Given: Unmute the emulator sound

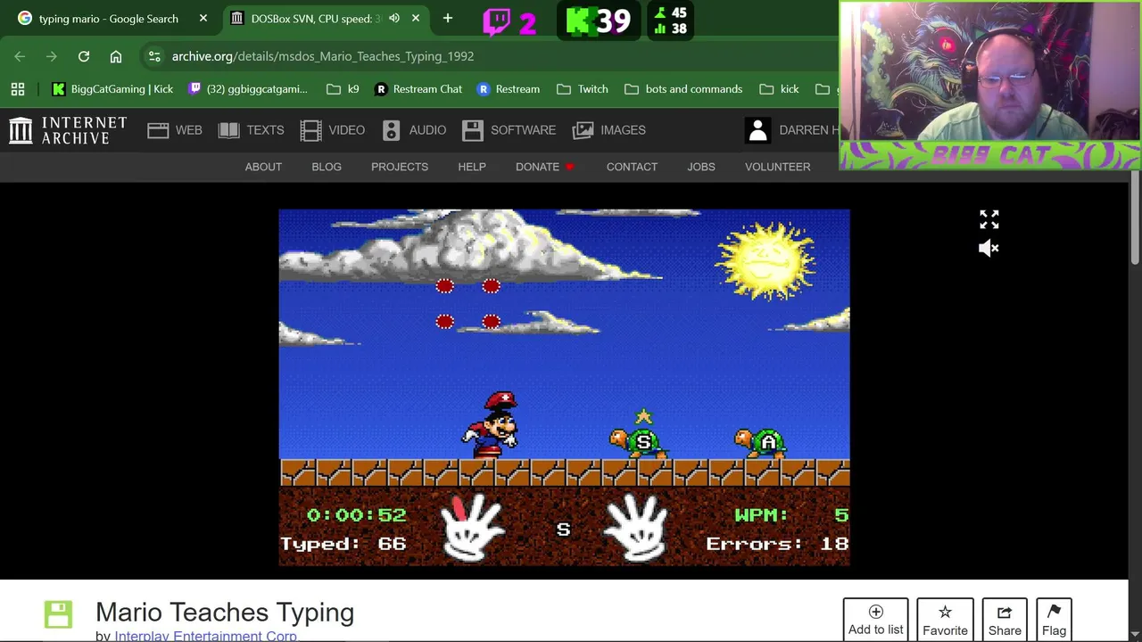Looking at the screenshot, I should [x=989, y=249].
